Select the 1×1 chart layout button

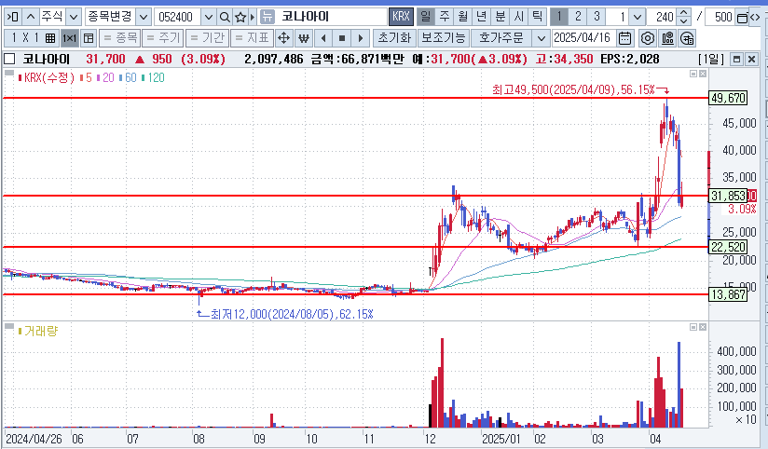pyautogui.click(x=69, y=37)
